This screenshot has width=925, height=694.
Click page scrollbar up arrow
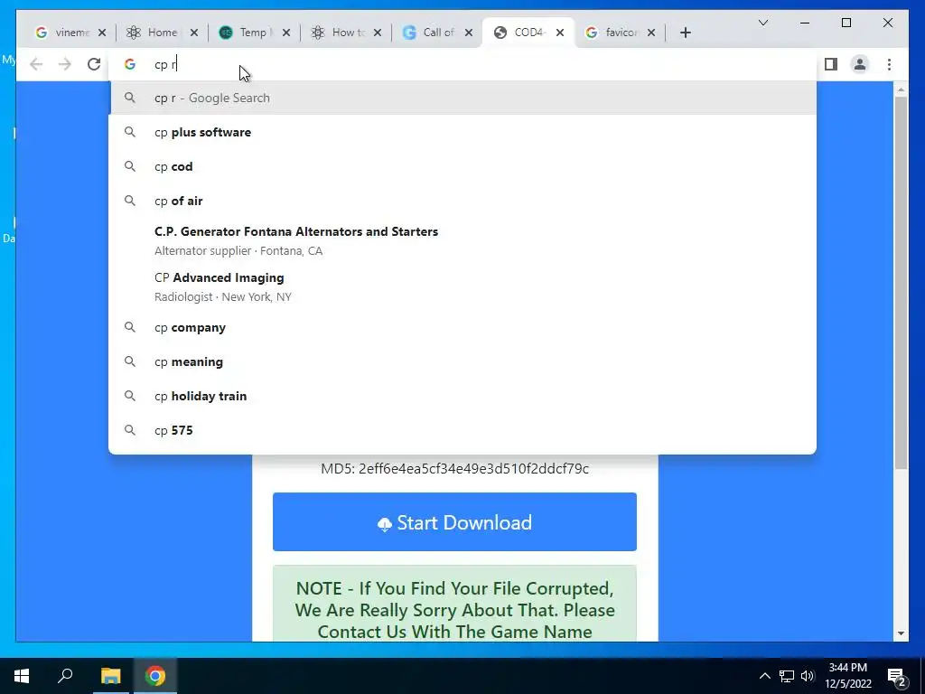[901, 89]
